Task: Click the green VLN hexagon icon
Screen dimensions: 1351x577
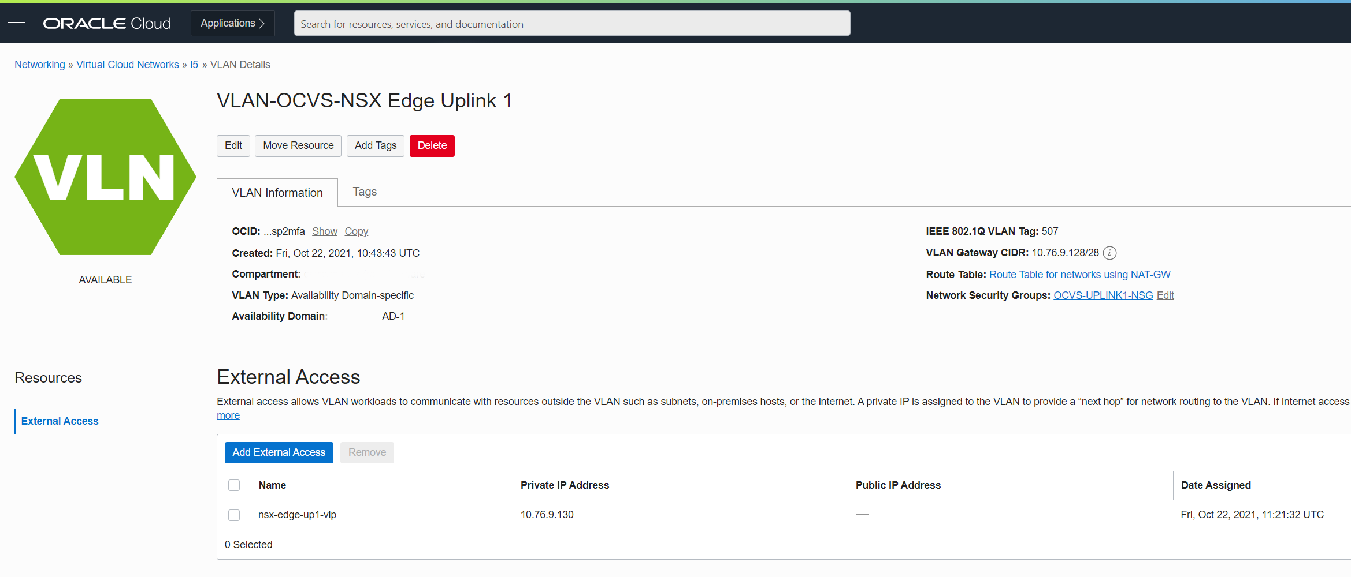Action: pos(105,177)
